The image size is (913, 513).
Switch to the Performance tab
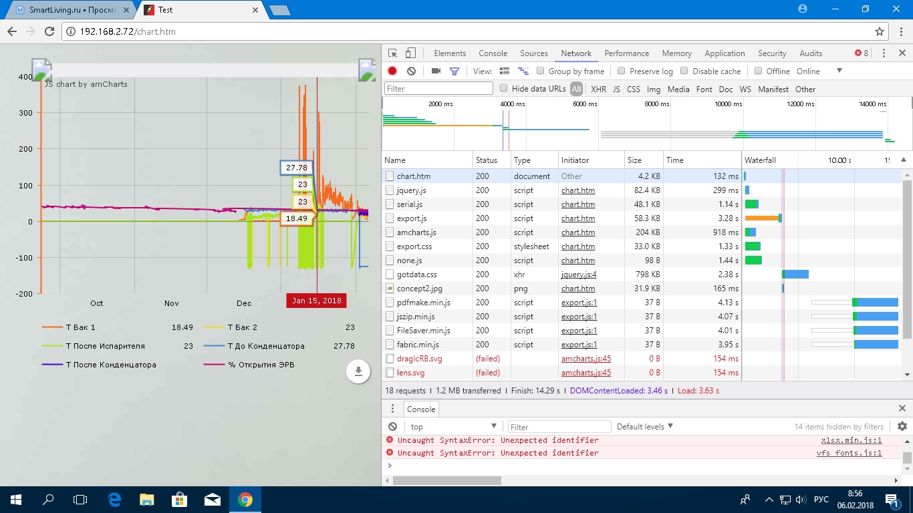626,53
